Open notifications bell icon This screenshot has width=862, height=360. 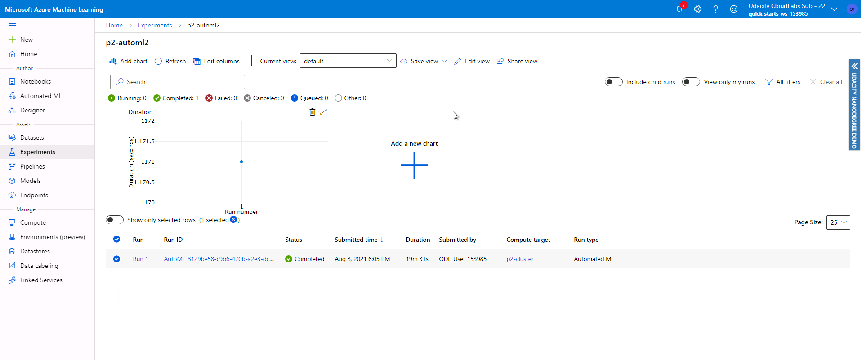pos(679,9)
